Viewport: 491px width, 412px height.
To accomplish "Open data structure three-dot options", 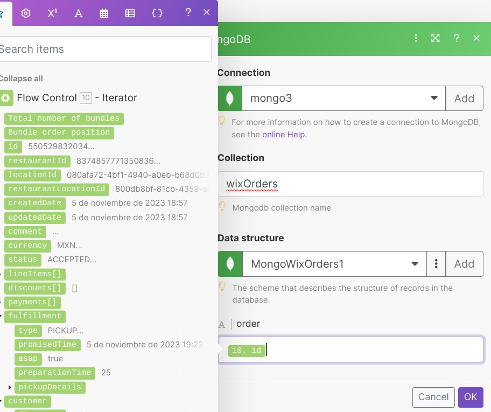I will 436,264.
